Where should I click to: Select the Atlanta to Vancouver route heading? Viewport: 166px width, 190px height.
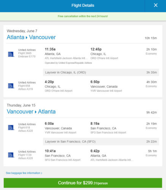pyautogui.click(x=31, y=37)
